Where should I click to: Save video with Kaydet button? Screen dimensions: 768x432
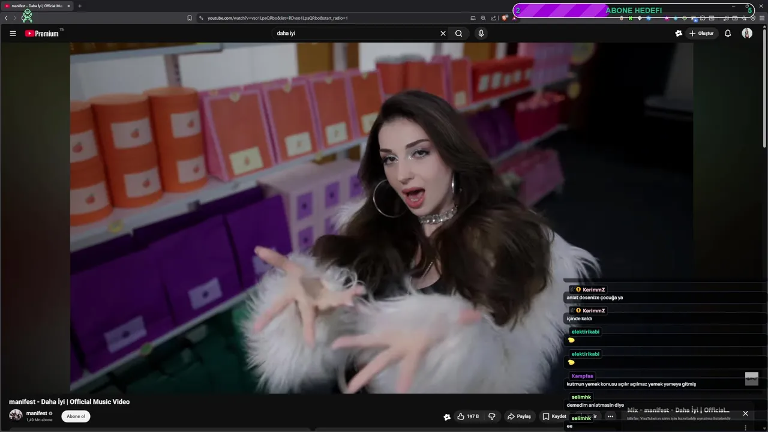pyautogui.click(x=554, y=416)
